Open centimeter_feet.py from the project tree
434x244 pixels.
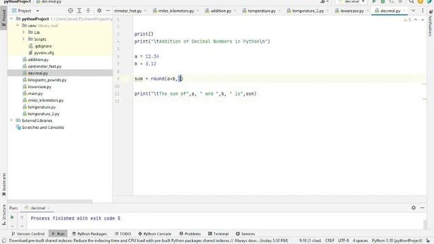click(x=42, y=66)
